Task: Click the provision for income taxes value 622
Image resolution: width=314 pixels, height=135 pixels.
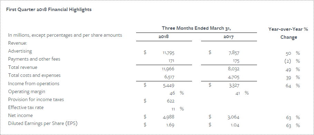Action: click(x=171, y=101)
